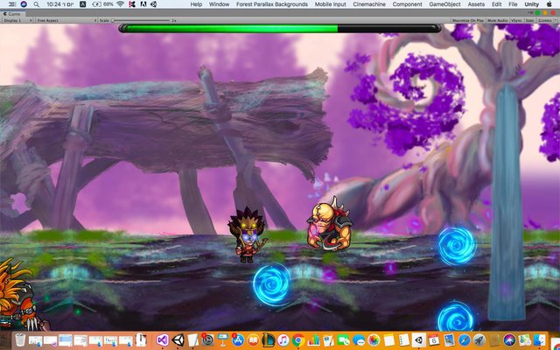The image size is (560, 350).
Task: Toggle Mute Audio in Game view
Action: coord(498,21)
